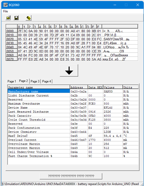144x186 pixels.
Task: Click the yellow chip toolbar icon
Action: (x=29, y=18)
